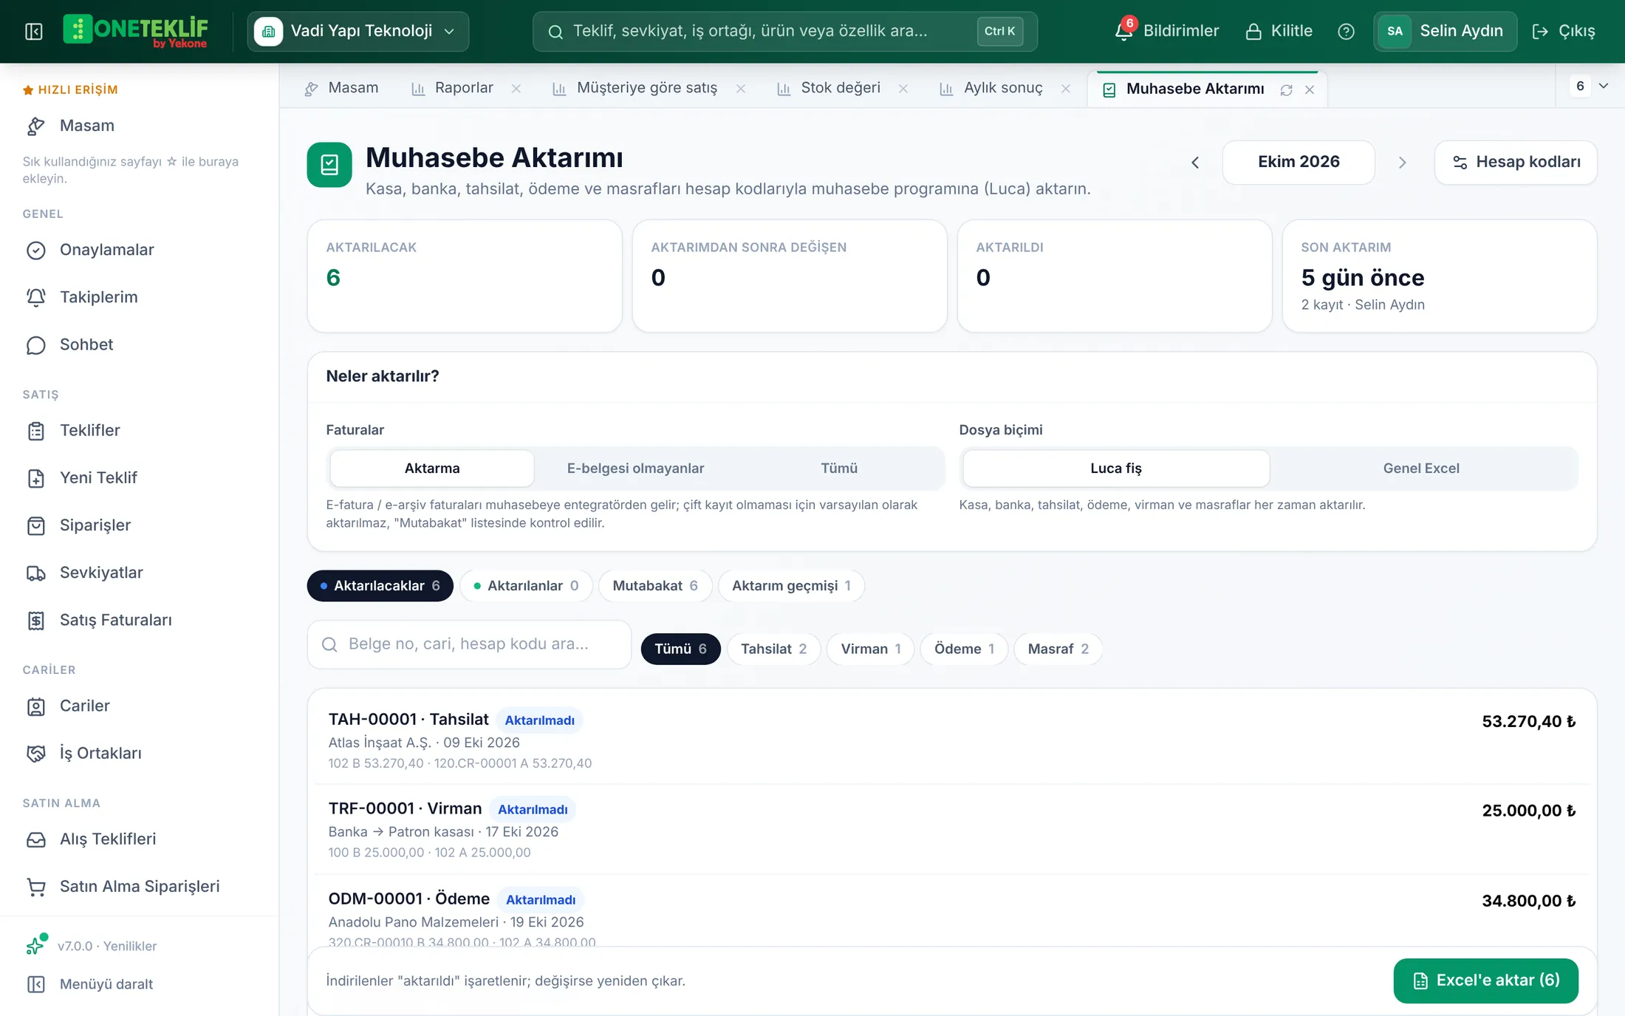Open Onaylamalar in the sidebar
Viewport: 1625px width, 1016px height.
pyautogui.click(x=140, y=250)
